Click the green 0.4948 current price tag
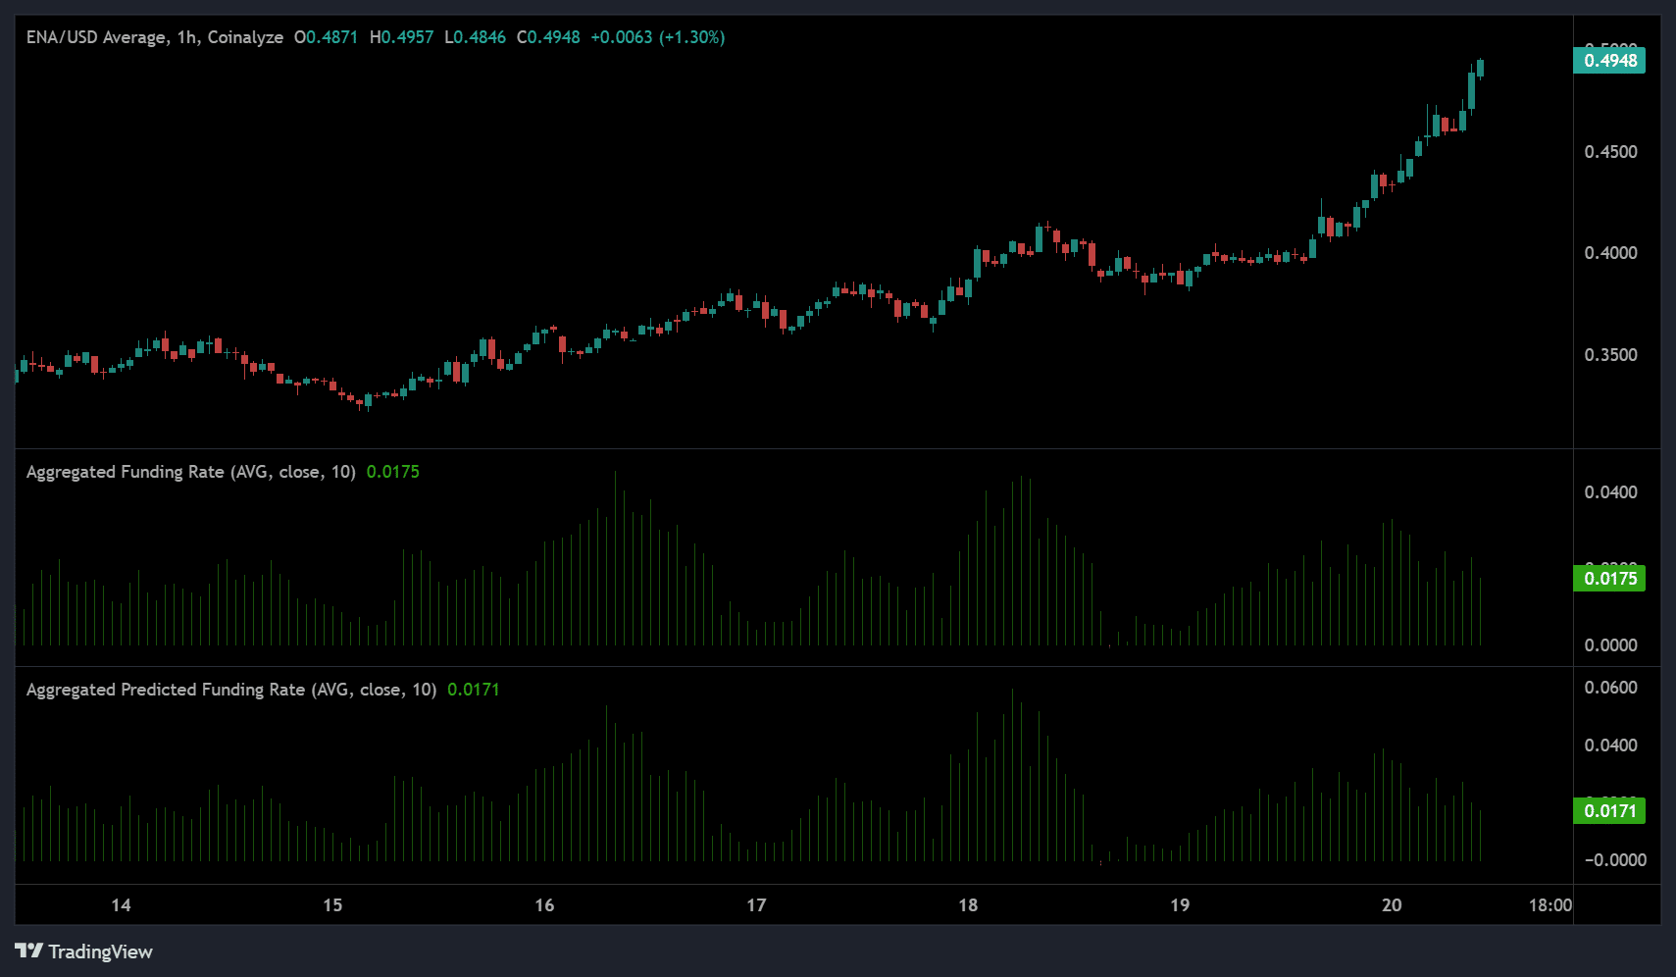This screenshot has height=977, width=1676. click(1609, 61)
